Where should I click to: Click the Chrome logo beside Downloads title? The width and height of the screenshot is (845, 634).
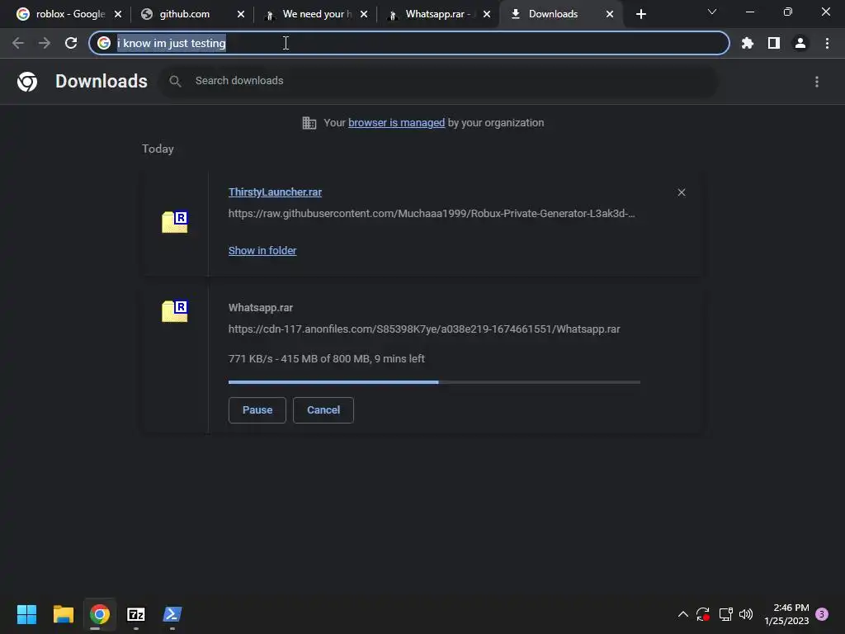27,82
